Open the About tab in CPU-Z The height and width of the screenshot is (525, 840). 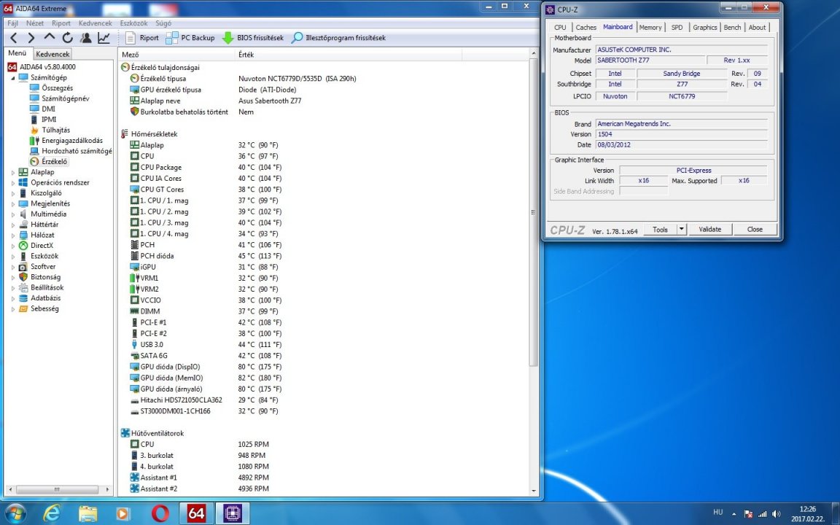(757, 27)
